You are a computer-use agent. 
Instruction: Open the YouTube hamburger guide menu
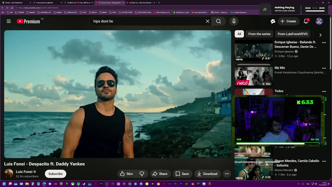click(9, 21)
